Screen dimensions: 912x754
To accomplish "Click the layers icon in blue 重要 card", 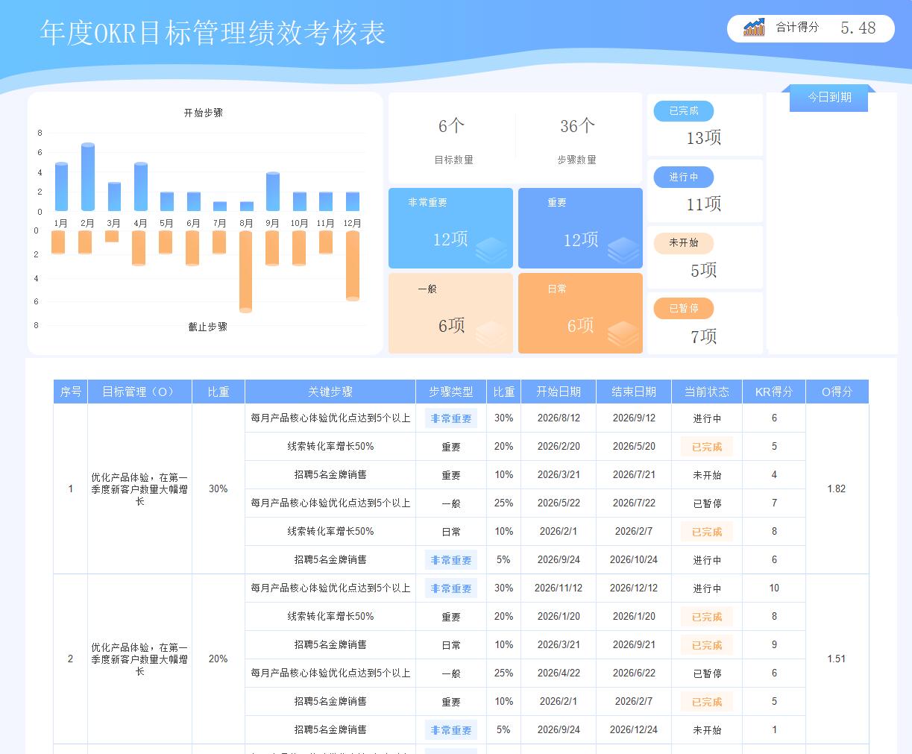I will (623, 250).
